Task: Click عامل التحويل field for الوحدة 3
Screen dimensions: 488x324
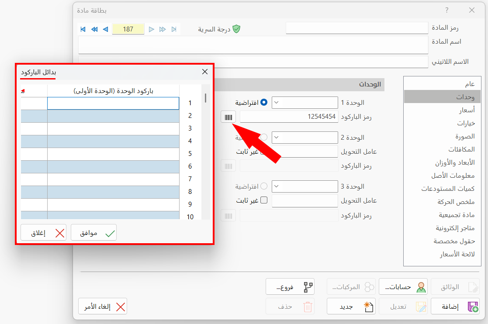Action: pos(305,201)
